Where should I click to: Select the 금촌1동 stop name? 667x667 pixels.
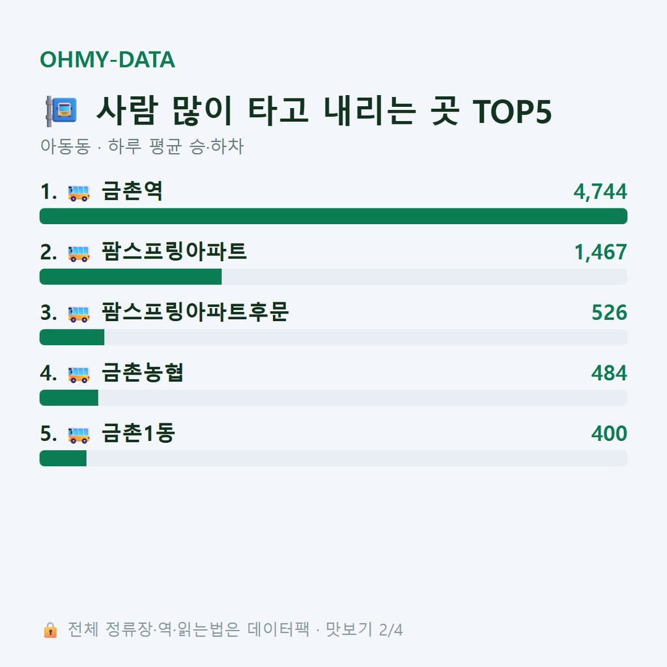[x=138, y=433]
